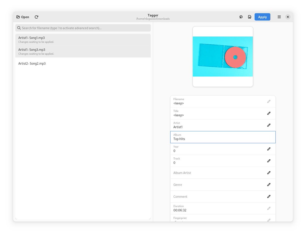This screenshot has width=306, height=236.
Task: Click the Filename field showing <keep>
Action: (x=223, y=101)
